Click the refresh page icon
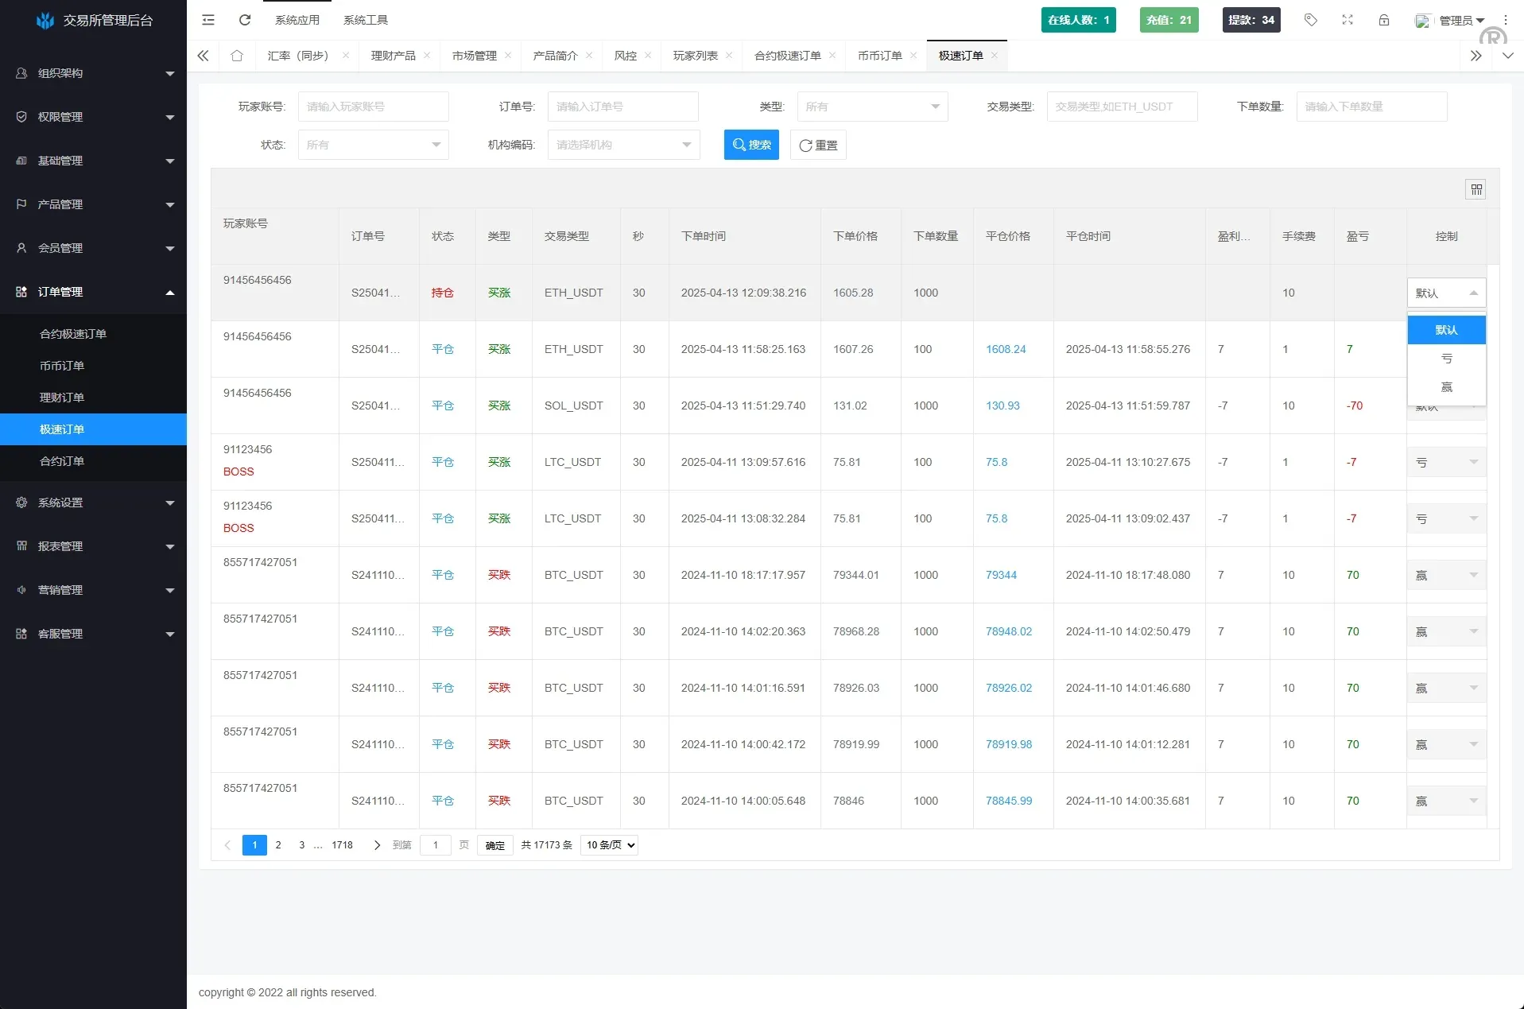This screenshot has height=1009, width=1524. pyautogui.click(x=244, y=20)
